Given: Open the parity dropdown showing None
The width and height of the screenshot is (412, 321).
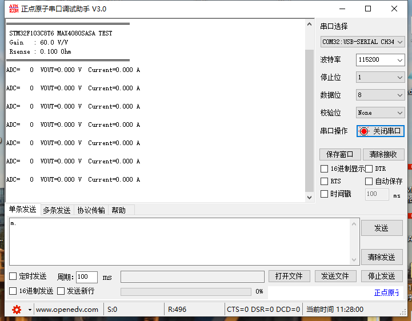Looking at the screenshot, I should 380,113.
